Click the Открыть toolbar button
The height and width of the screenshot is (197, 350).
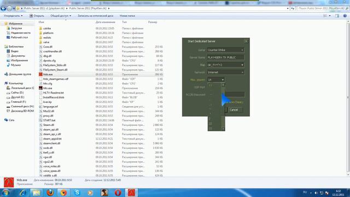click(37, 16)
